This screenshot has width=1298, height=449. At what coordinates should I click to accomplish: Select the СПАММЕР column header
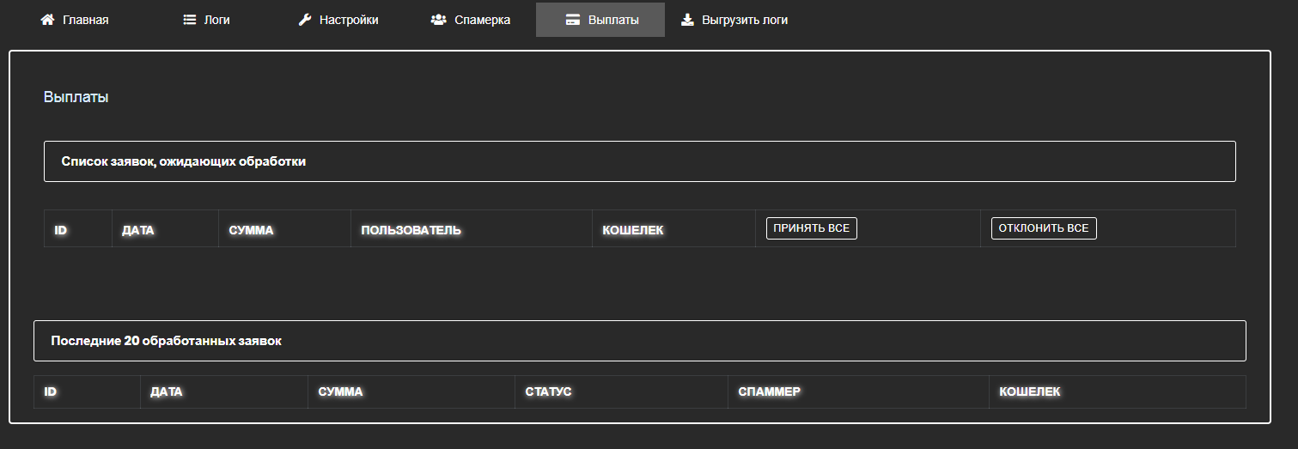pyautogui.click(x=769, y=391)
